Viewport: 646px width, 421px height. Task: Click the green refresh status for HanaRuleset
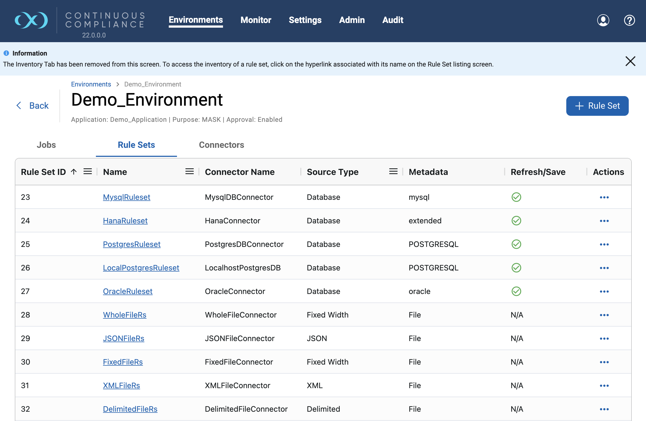tap(516, 221)
